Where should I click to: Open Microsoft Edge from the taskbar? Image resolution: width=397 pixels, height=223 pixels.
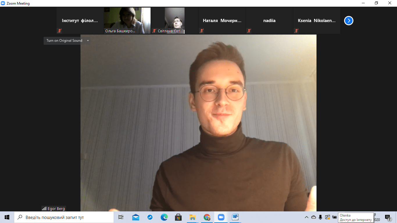tap(164, 217)
